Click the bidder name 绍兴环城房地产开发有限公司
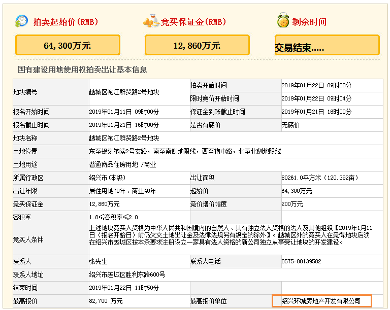390x310 pixels. pyautogui.click(x=321, y=301)
